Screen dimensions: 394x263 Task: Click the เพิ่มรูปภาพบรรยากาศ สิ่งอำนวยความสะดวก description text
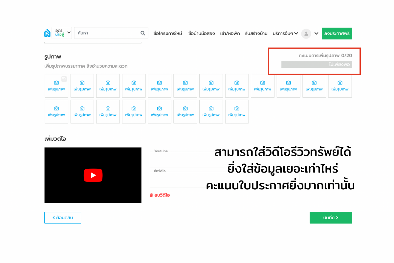pos(86,66)
